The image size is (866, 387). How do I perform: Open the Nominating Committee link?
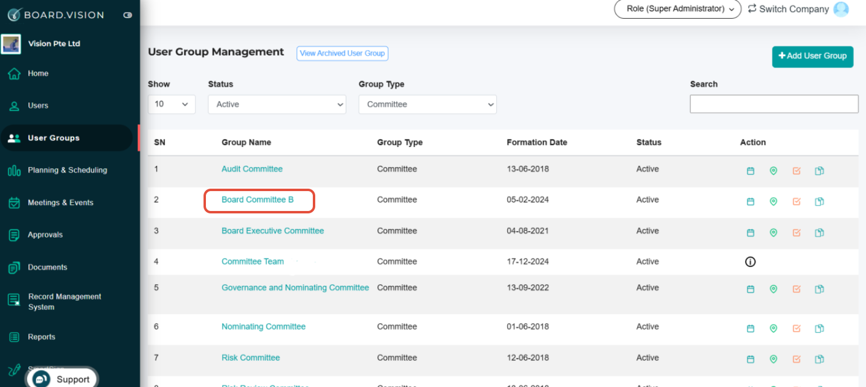tap(264, 327)
